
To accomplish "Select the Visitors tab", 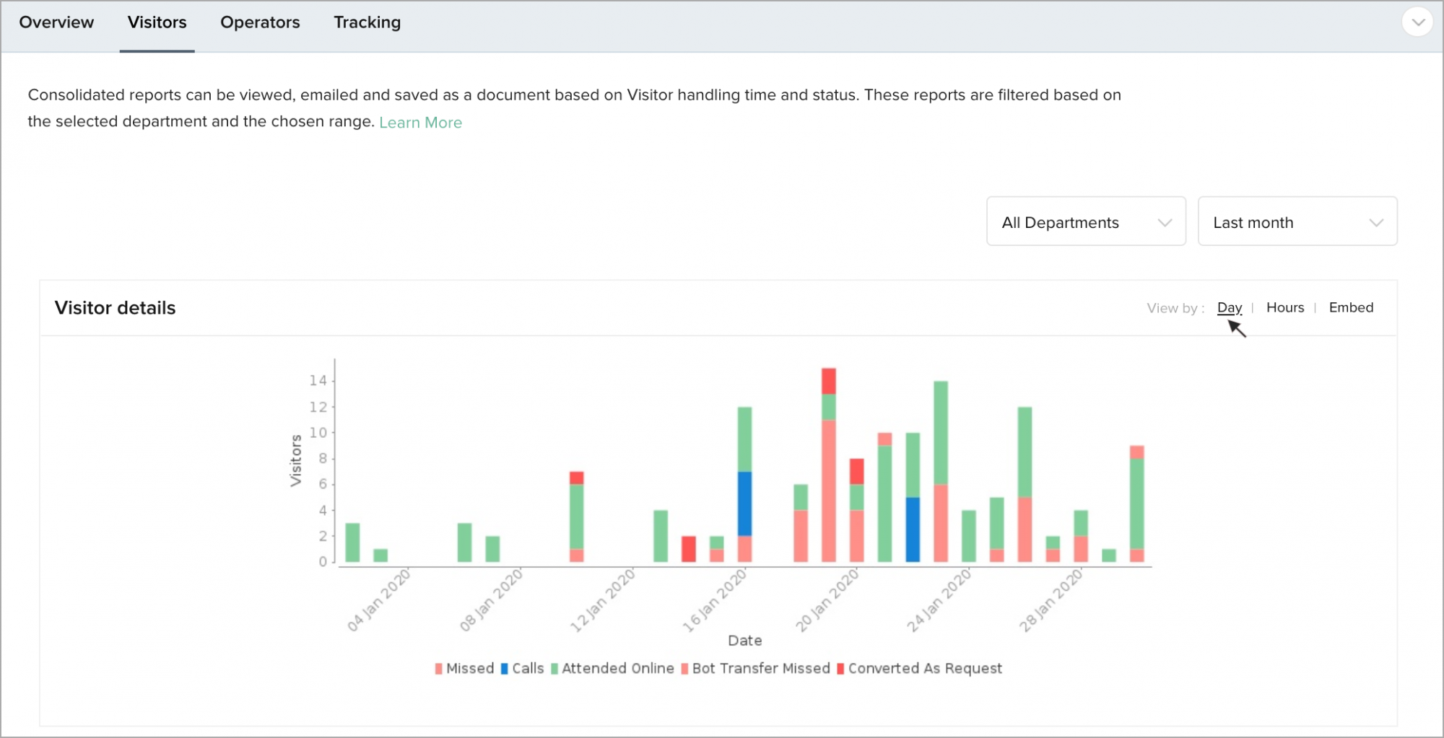I will (x=157, y=22).
